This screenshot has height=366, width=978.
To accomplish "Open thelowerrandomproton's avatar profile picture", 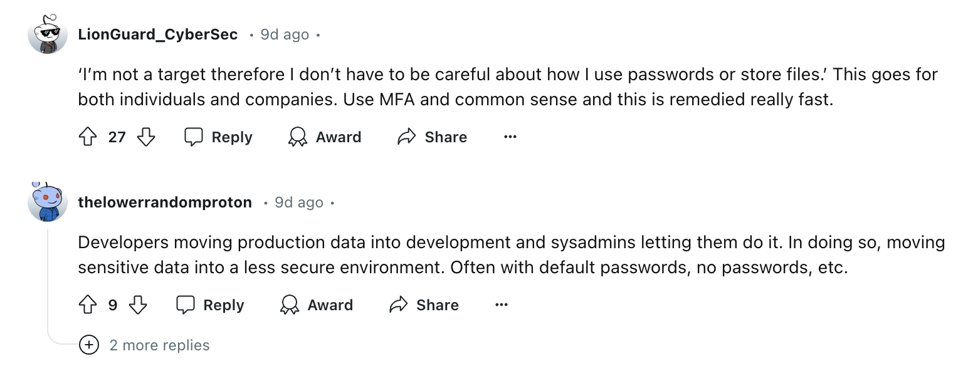I will click(x=48, y=202).
